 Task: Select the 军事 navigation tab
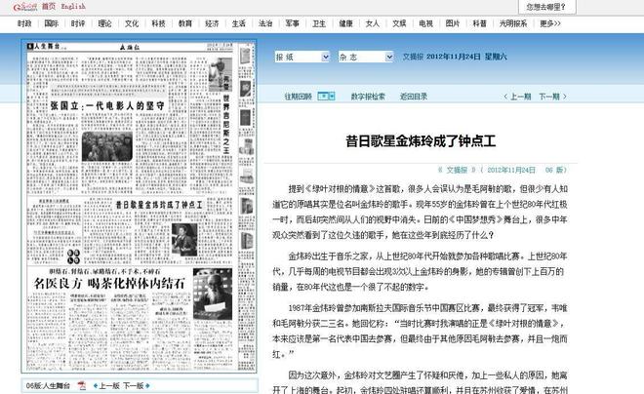coord(291,22)
